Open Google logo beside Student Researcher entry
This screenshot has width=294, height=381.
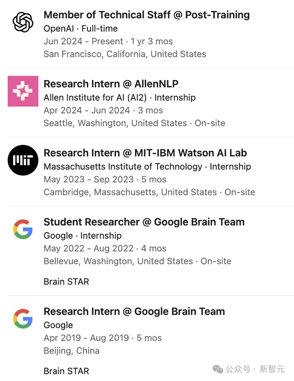click(23, 229)
